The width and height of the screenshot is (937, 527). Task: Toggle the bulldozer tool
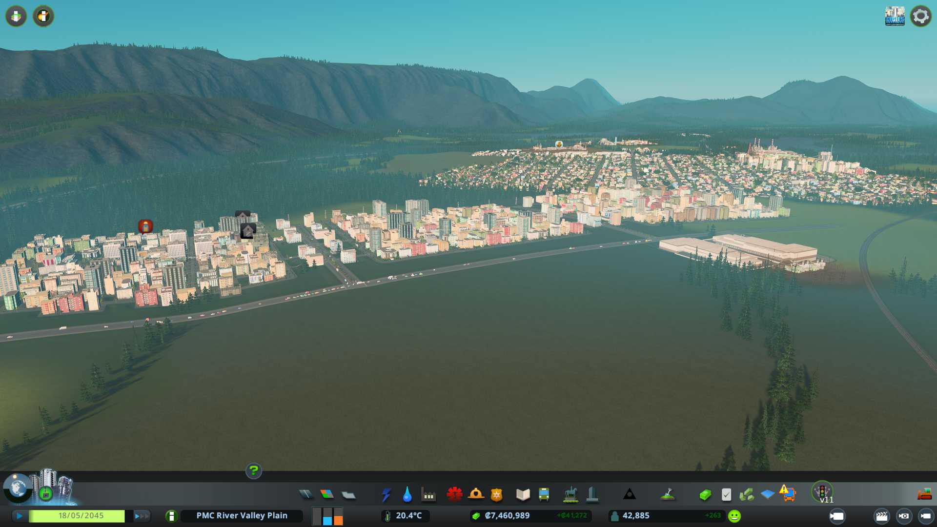pyautogui.click(x=924, y=495)
